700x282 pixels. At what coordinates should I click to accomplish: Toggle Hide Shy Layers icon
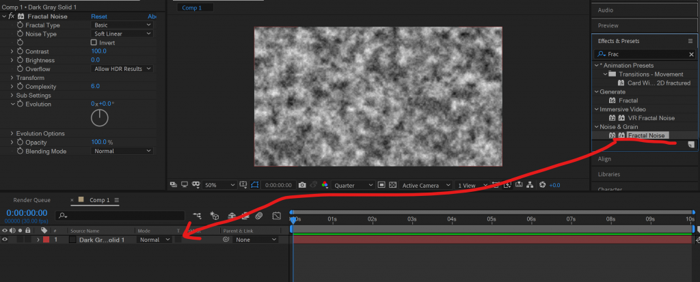click(232, 216)
